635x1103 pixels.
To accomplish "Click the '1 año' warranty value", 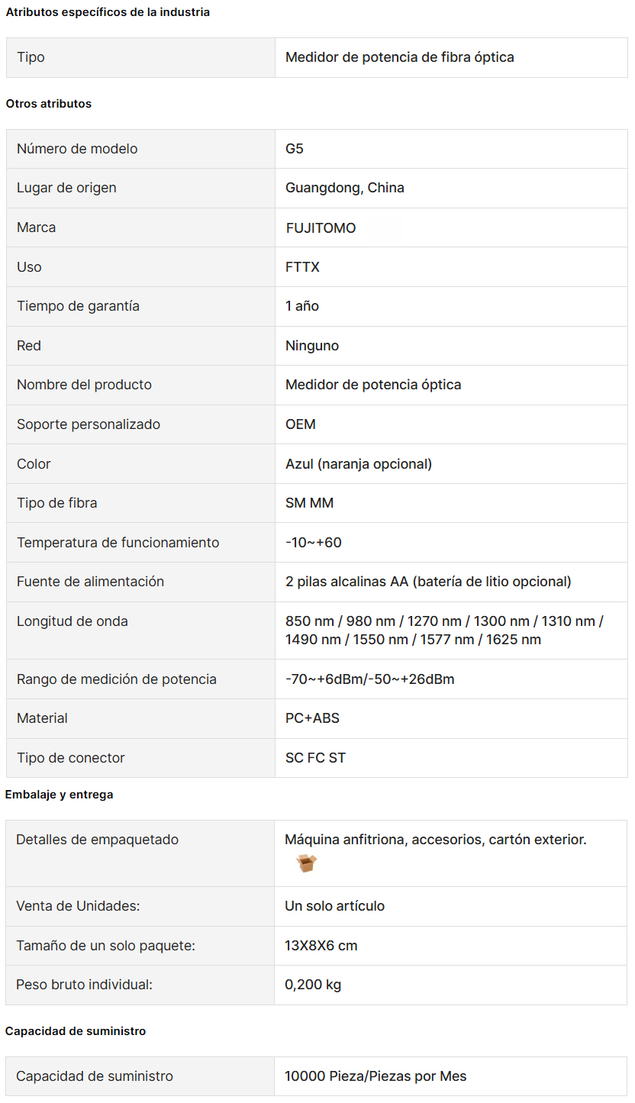I will [x=302, y=306].
